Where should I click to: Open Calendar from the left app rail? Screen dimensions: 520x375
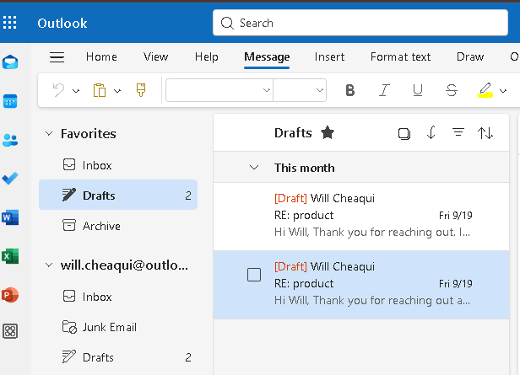click(10, 101)
